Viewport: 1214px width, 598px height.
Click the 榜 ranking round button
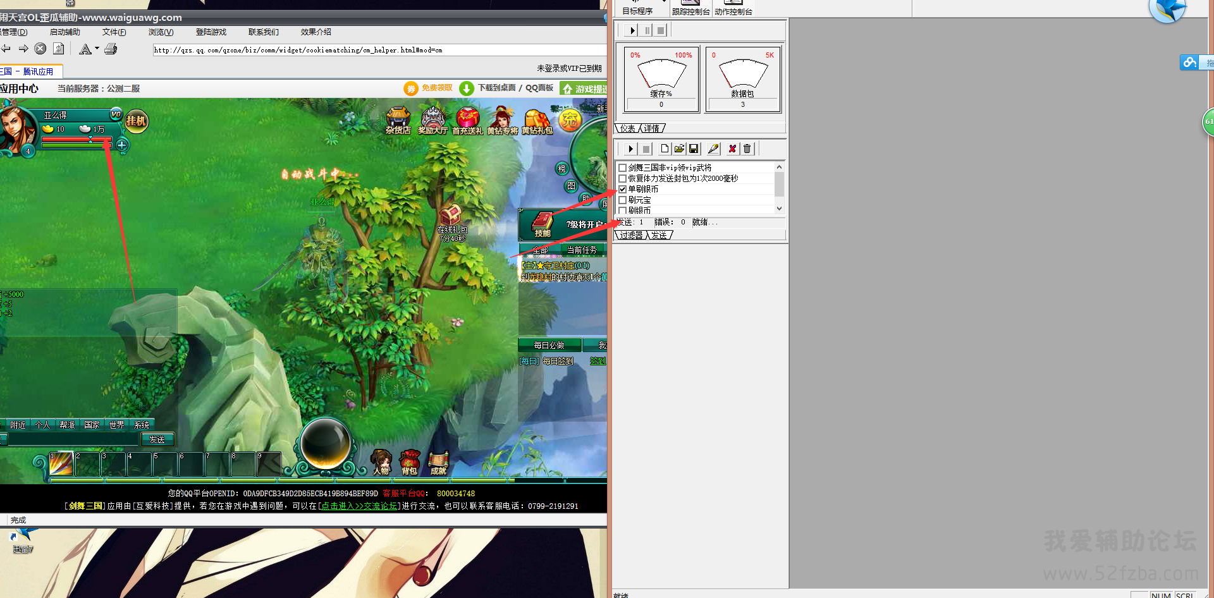562,169
